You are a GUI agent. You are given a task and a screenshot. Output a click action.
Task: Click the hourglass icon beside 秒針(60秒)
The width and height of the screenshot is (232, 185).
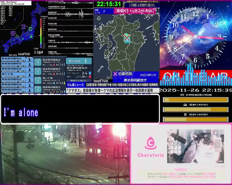(x=185, y=115)
